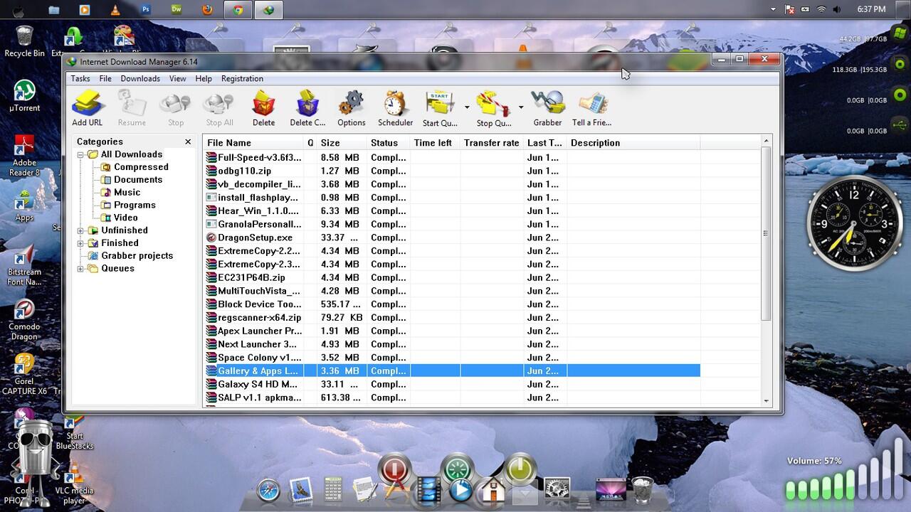Screen dimensions: 911x512
Task: Select the Music category
Action: pyautogui.click(x=127, y=192)
